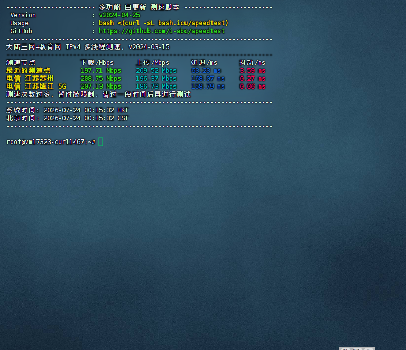406x350 pixels.
Task: Click the '测速节点' column header
Action: pyautogui.click(x=21, y=62)
